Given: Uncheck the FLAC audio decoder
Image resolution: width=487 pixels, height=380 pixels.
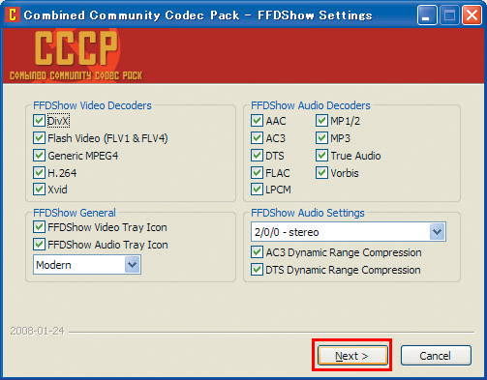Looking at the screenshot, I should tap(257, 173).
